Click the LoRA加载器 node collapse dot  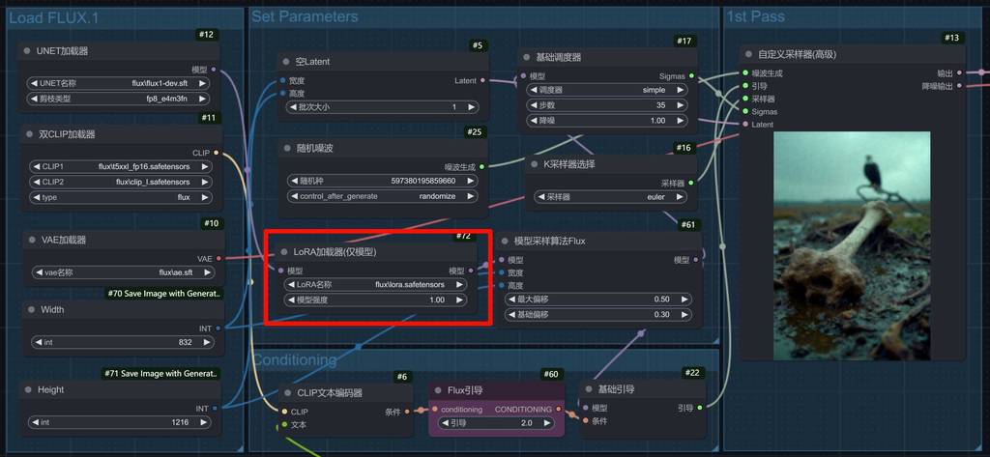pos(283,252)
